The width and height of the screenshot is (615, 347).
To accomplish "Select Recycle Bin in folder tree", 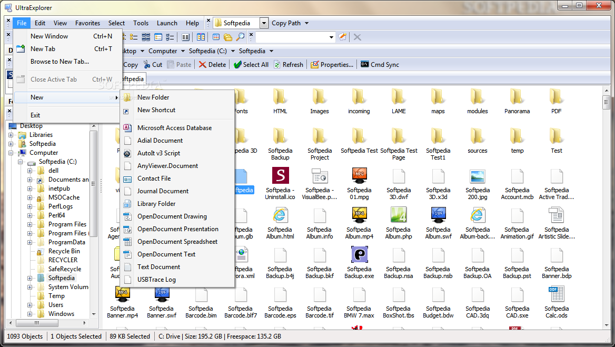I will click(x=64, y=251).
